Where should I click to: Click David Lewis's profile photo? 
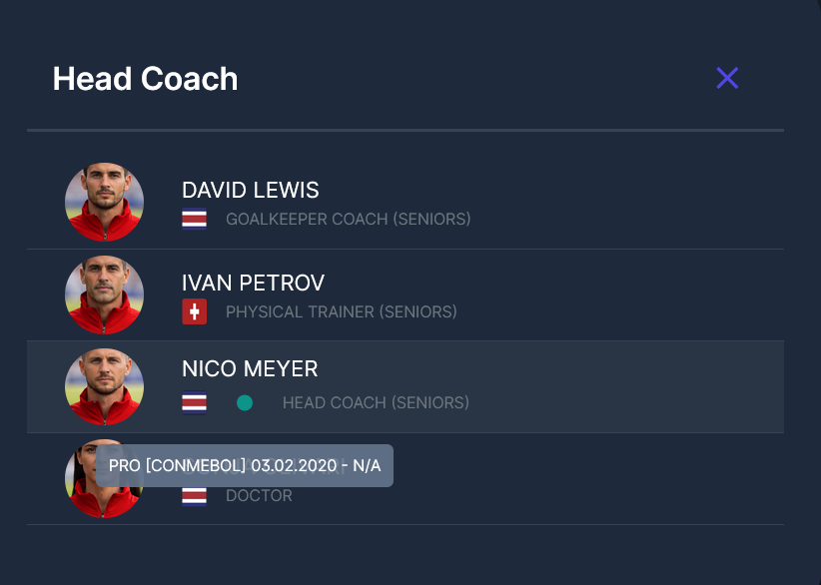tap(104, 203)
